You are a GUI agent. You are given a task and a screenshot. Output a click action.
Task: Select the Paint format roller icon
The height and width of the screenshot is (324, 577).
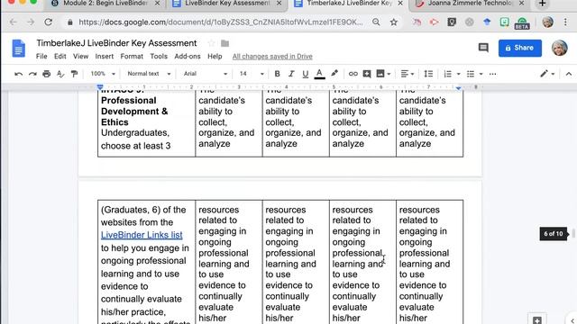(x=74, y=74)
